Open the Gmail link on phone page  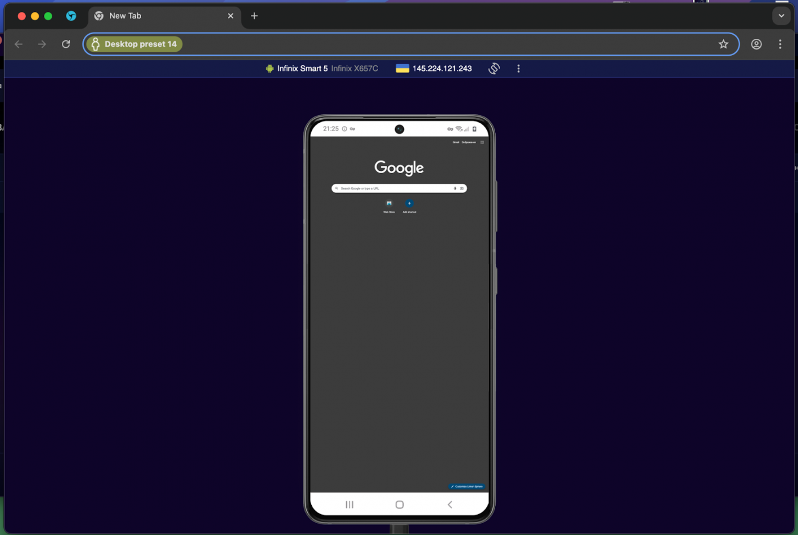[x=456, y=142]
